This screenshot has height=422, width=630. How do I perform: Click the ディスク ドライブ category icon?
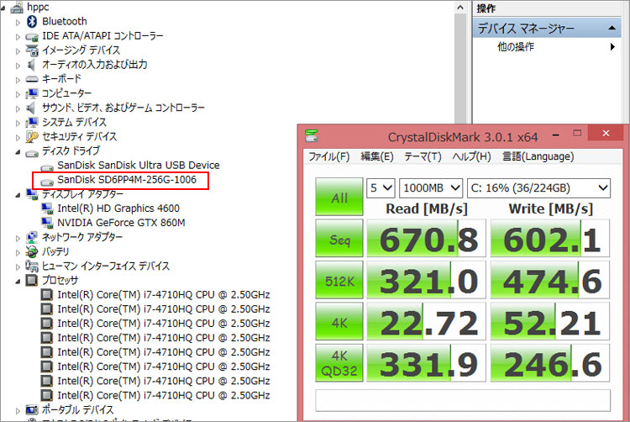click(32, 153)
